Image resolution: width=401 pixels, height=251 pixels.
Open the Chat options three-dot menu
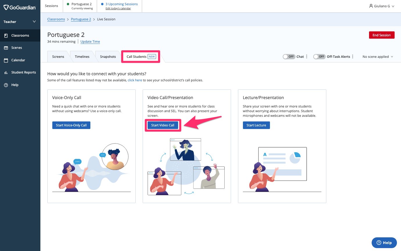(x=307, y=57)
